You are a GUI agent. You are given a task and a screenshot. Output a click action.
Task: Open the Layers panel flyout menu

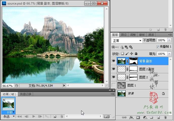170,35
